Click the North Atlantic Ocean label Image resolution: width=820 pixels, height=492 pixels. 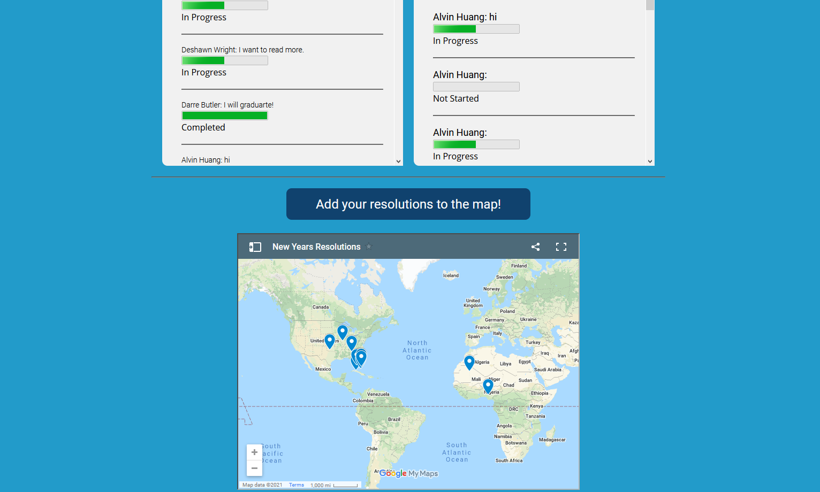tap(417, 350)
